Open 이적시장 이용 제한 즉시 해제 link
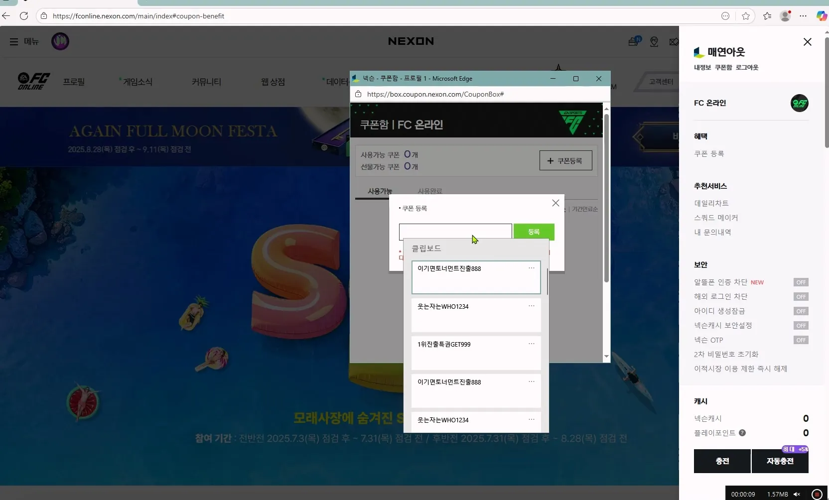Screen dimensions: 829x500 click(x=740, y=369)
